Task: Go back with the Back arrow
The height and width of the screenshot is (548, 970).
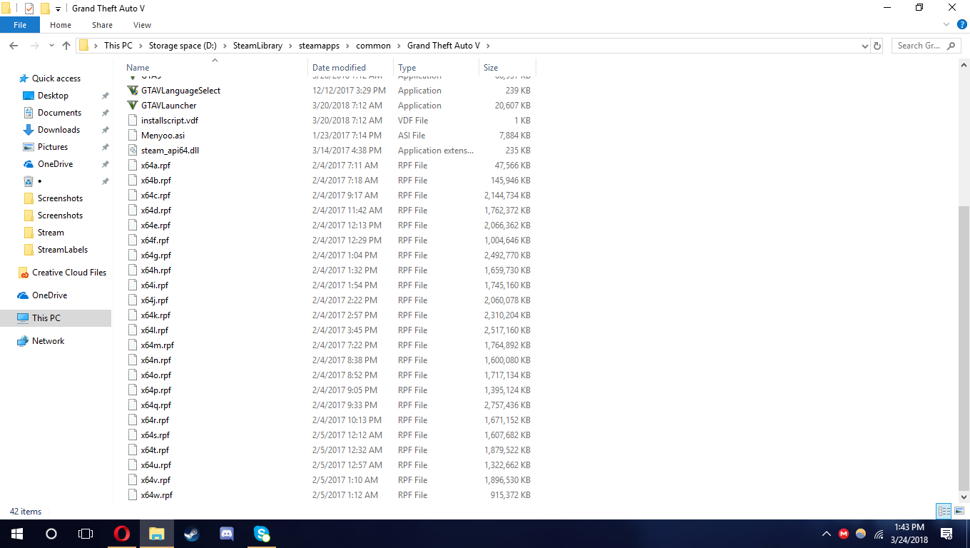Action: pos(14,46)
